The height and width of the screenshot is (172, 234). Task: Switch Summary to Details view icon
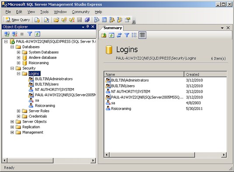[x=142, y=35]
